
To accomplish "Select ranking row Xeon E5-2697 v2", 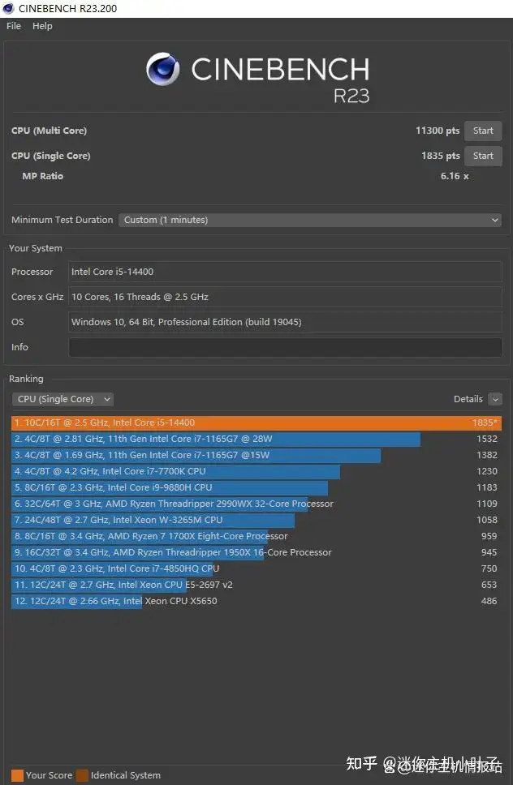I will click(x=256, y=585).
